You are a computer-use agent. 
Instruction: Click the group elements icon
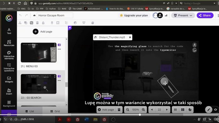58,23
